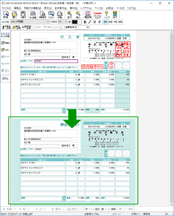The image size is (174, 216).
Task: Click the ヘルプ question mark icon
Action: click(x=106, y=15)
